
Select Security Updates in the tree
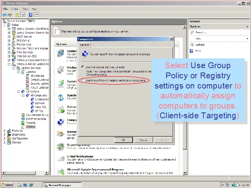[x=40, y=83]
